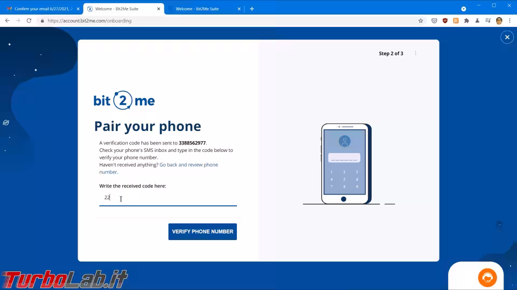Close the active Bit2Me Suite tab
This screenshot has width=517, height=290.
click(158, 9)
